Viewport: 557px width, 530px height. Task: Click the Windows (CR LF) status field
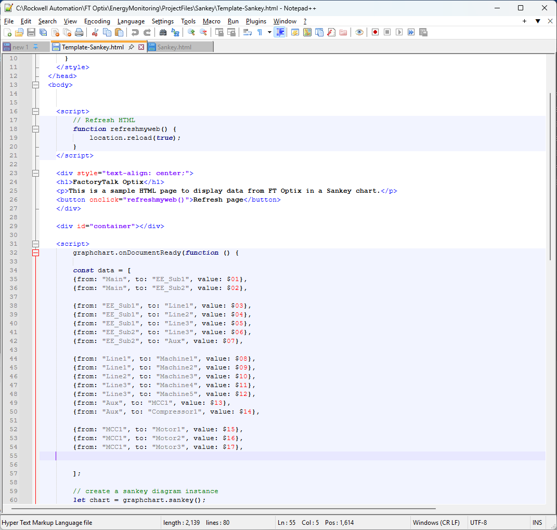pyautogui.click(x=436, y=522)
